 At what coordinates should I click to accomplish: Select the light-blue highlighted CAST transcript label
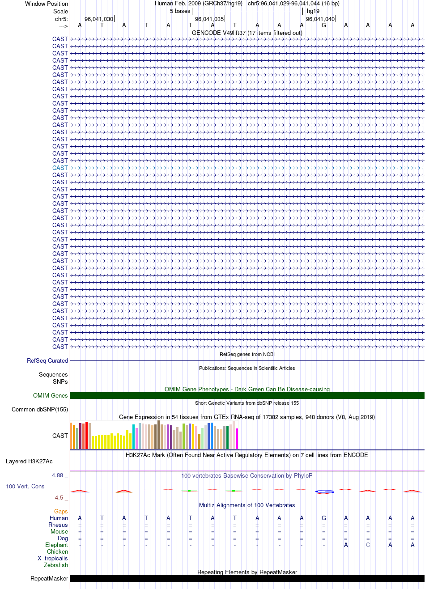pyautogui.click(x=60, y=168)
